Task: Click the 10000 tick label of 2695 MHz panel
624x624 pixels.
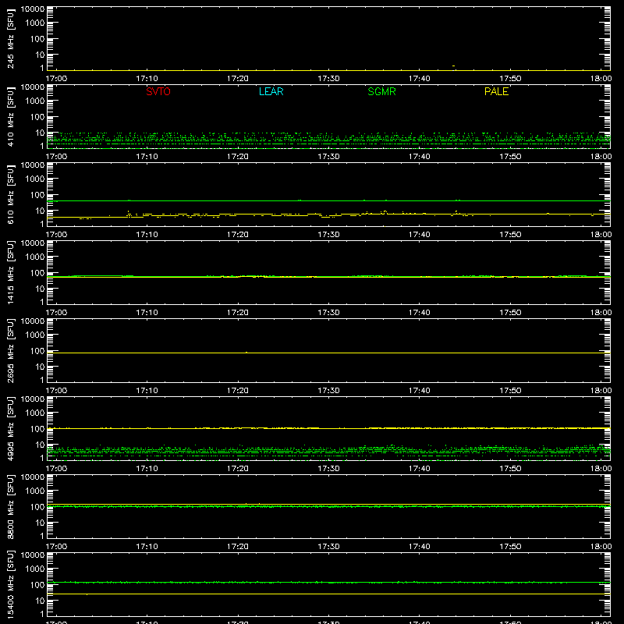Action: point(33,321)
